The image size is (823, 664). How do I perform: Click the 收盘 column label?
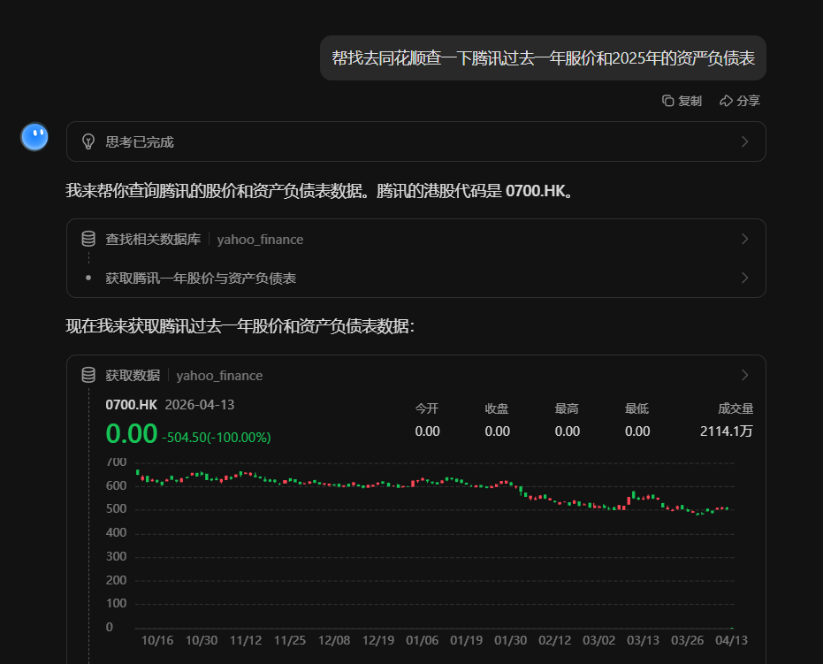[497, 408]
